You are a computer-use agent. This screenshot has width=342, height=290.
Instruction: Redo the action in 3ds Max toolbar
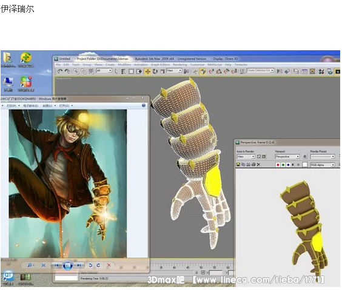[67, 71]
